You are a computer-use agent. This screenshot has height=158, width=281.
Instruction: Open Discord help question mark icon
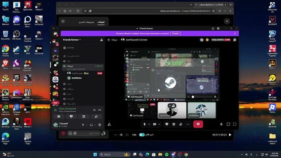coord(218,28)
